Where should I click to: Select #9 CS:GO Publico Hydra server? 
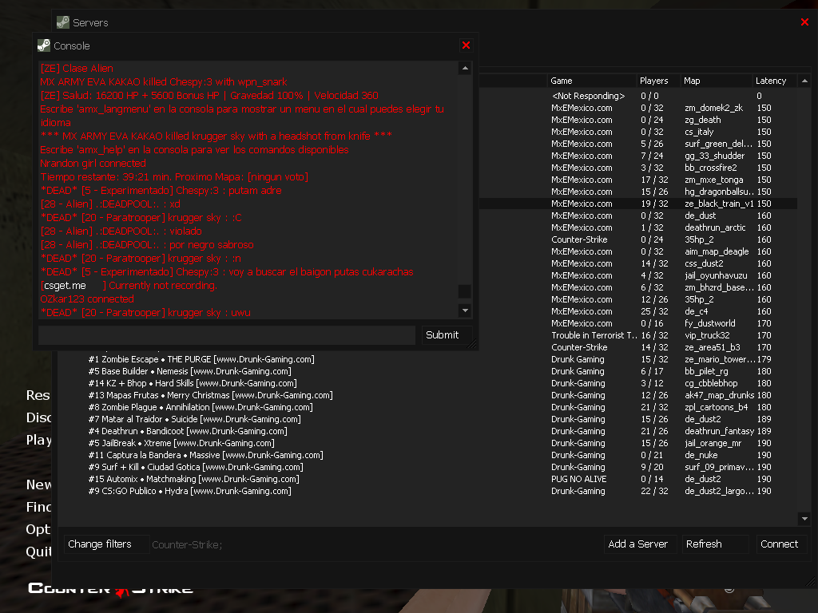pos(428,492)
